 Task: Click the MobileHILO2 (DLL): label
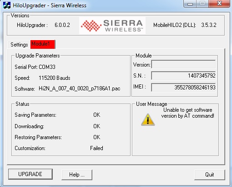pos(175,25)
